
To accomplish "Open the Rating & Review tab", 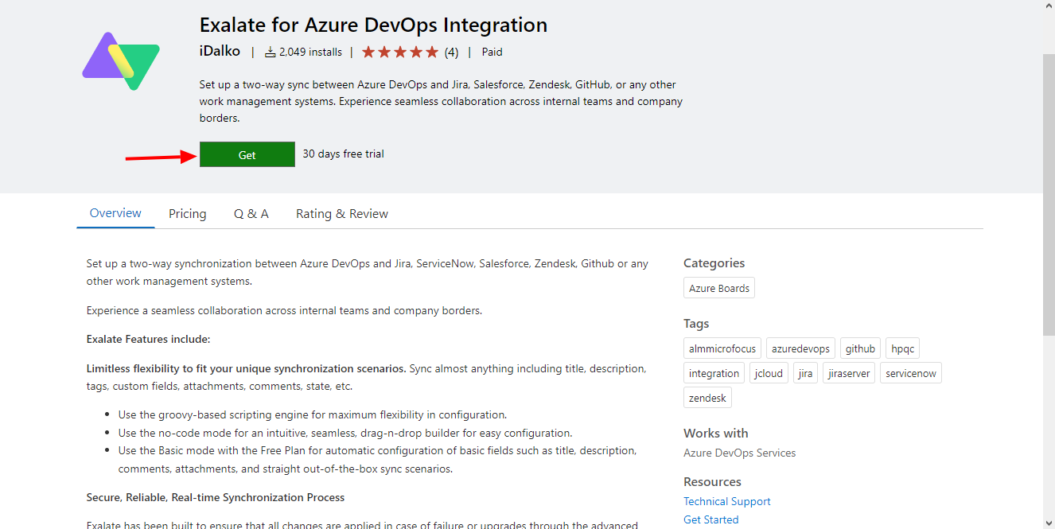I will pos(342,213).
